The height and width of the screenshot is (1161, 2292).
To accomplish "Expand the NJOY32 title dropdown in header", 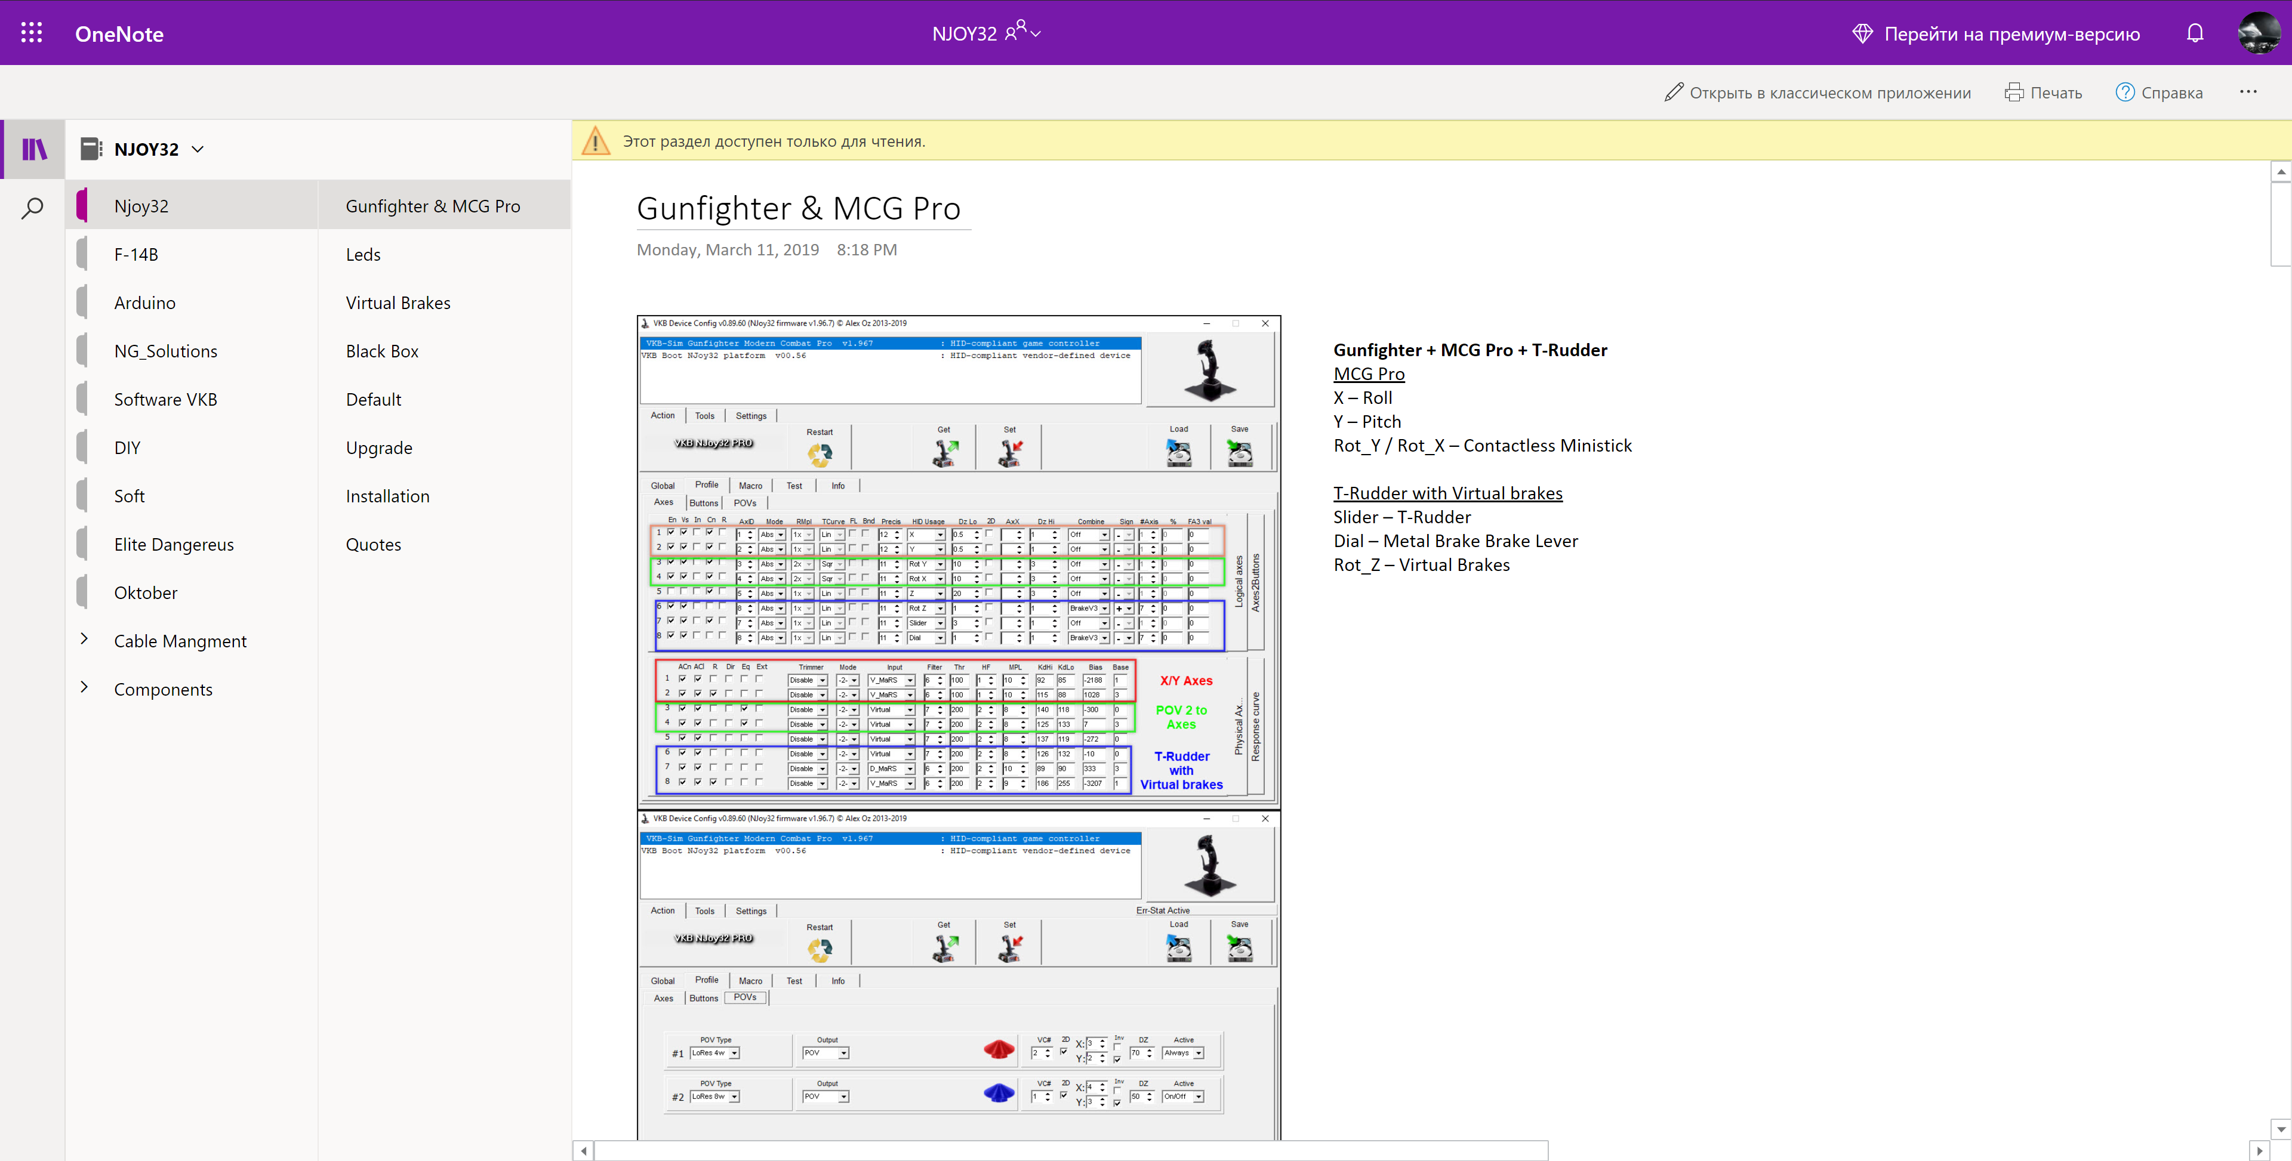I will tap(1036, 33).
